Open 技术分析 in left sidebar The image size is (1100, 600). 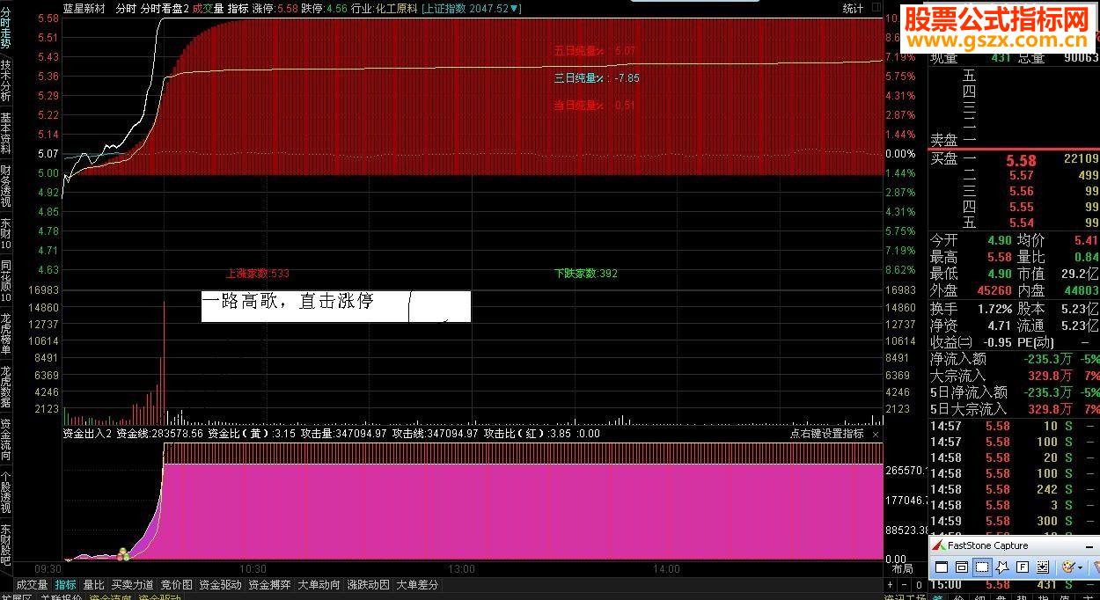click(x=6, y=81)
